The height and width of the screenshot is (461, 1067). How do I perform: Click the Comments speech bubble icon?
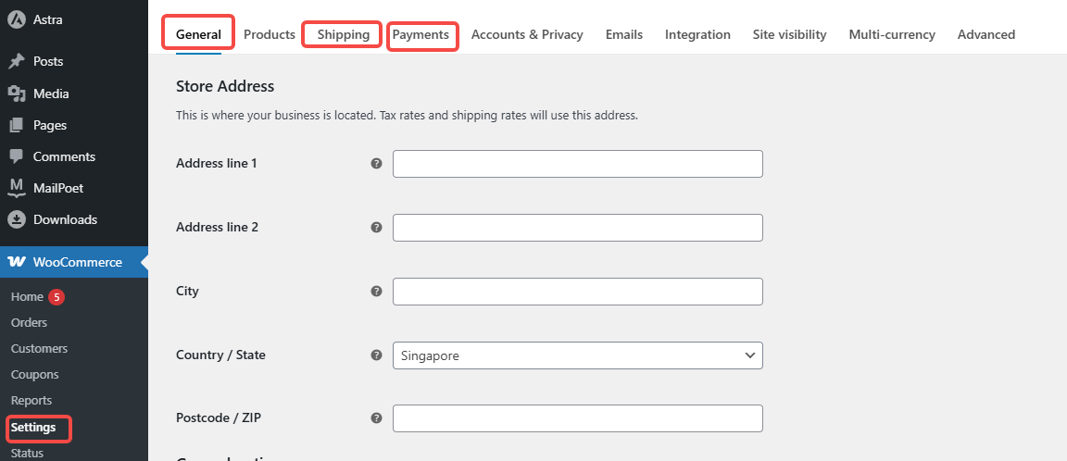click(17, 156)
